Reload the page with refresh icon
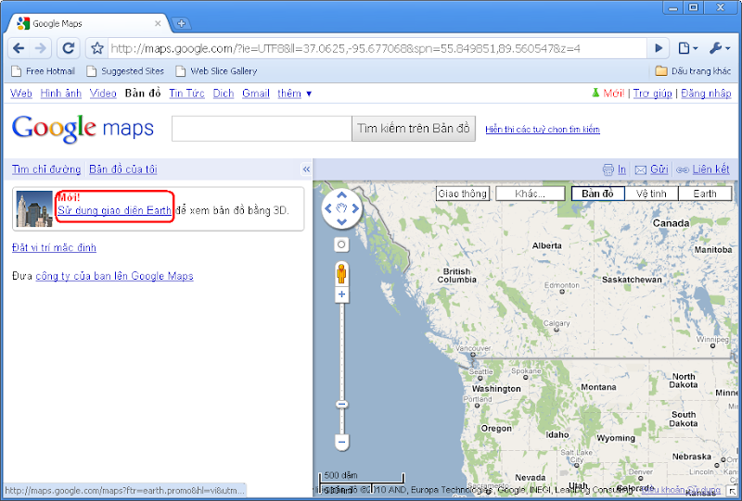Screen dimensions: 742x501 click(x=69, y=48)
